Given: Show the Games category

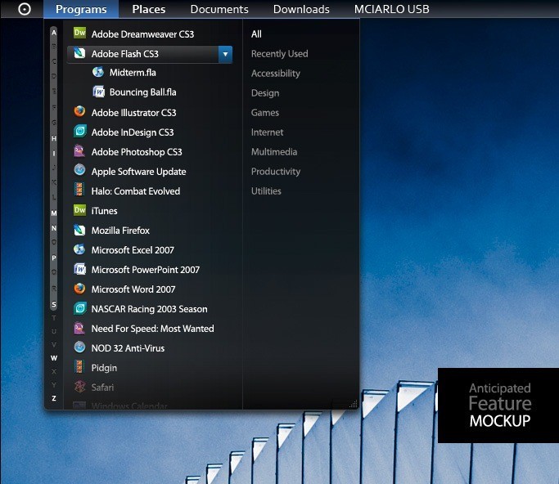Looking at the screenshot, I should click(264, 113).
